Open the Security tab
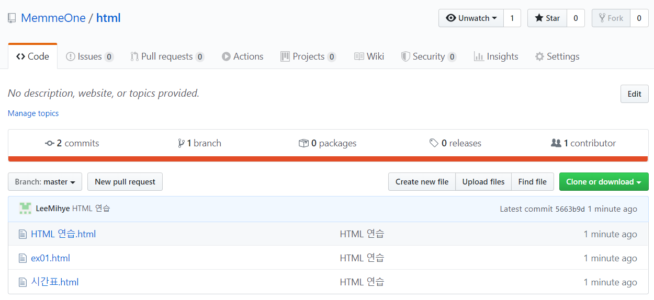The width and height of the screenshot is (654, 300). click(x=429, y=56)
